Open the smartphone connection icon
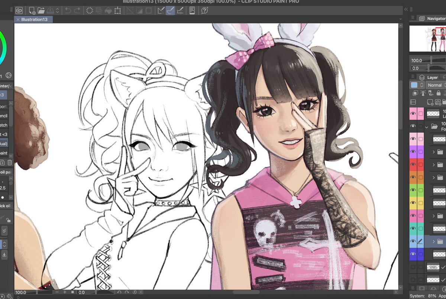 (x=192, y=10)
